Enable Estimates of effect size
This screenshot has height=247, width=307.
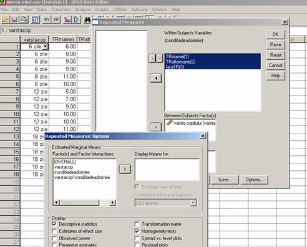click(x=54, y=231)
